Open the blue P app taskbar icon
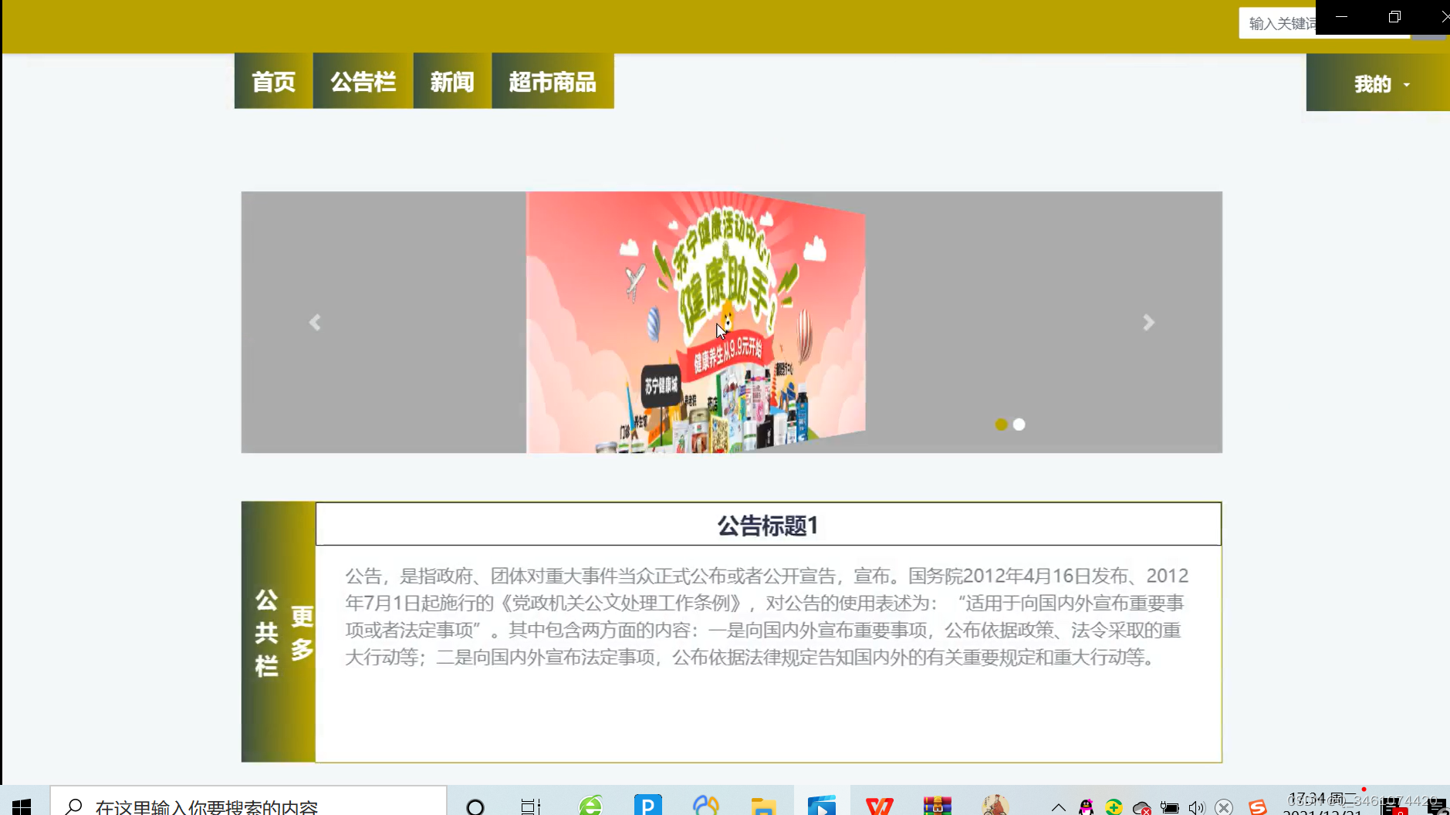1450x815 pixels. (x=648, y=805)
